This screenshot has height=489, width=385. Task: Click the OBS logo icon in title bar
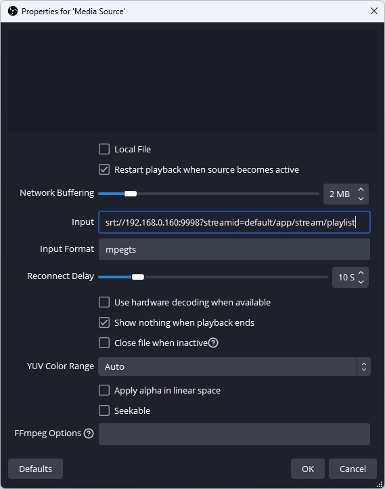(x=13, y=12)
